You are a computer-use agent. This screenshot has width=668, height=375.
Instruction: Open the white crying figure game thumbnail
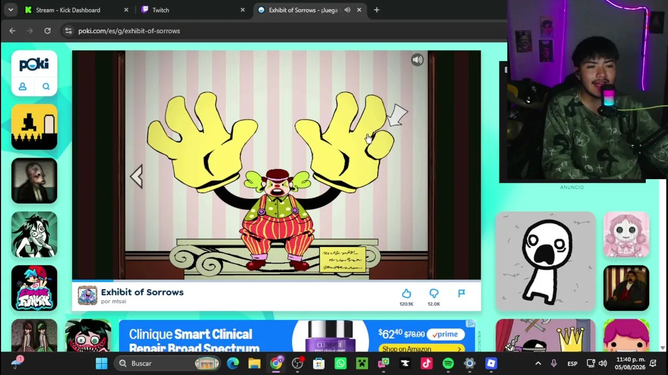click(x=545, y=261)
